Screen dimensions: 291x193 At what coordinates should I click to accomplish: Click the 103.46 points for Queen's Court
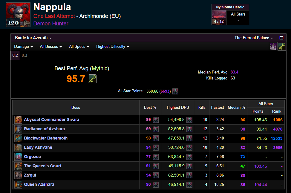tap(261, 166)
